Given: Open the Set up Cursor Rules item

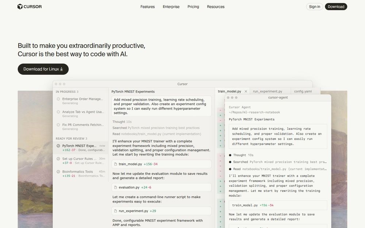Looking at the screenshot, I should [81, 161].
